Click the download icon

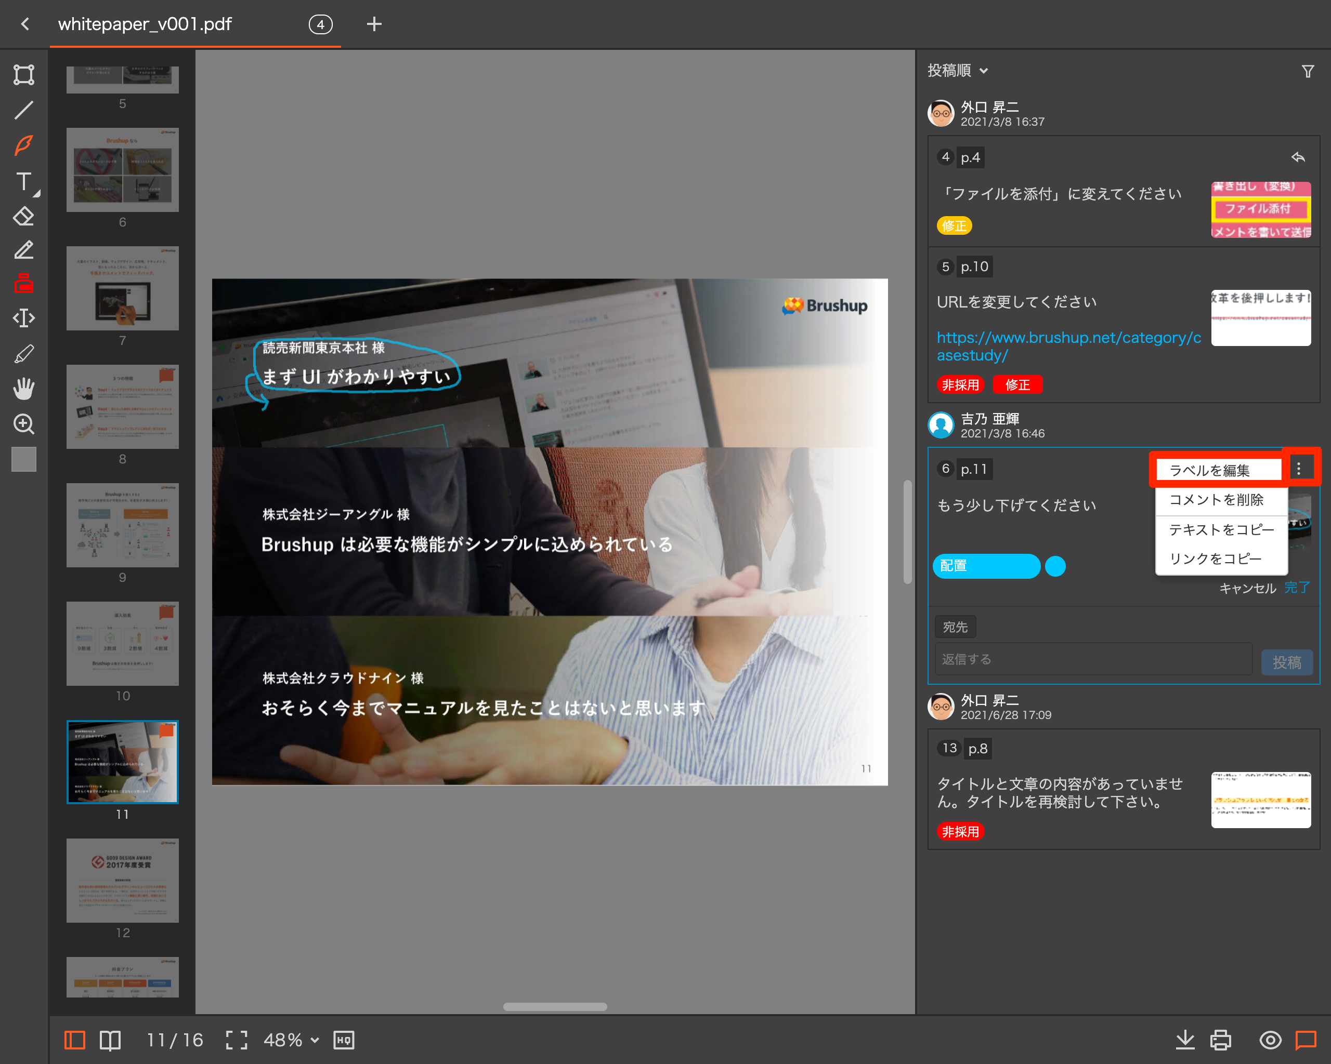[1185, 1040]
